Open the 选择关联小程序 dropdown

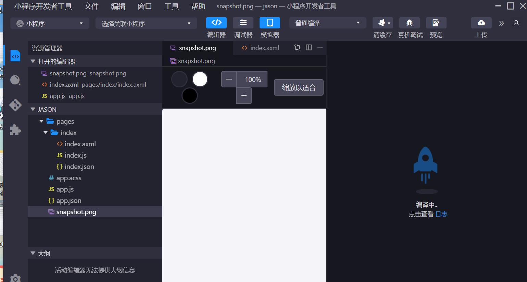click(x=146, y=23)
